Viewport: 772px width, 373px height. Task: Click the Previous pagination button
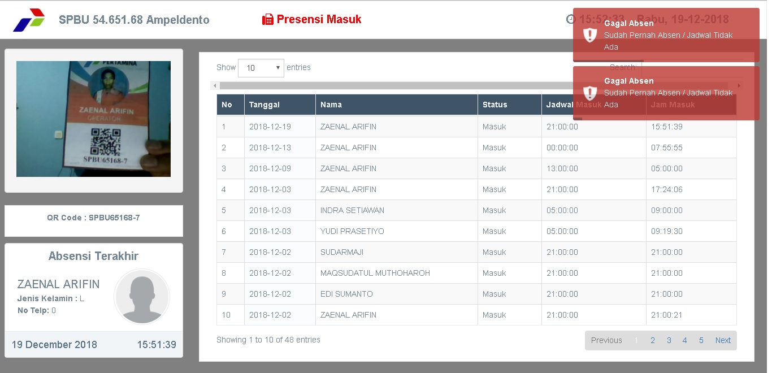point(606,340)
